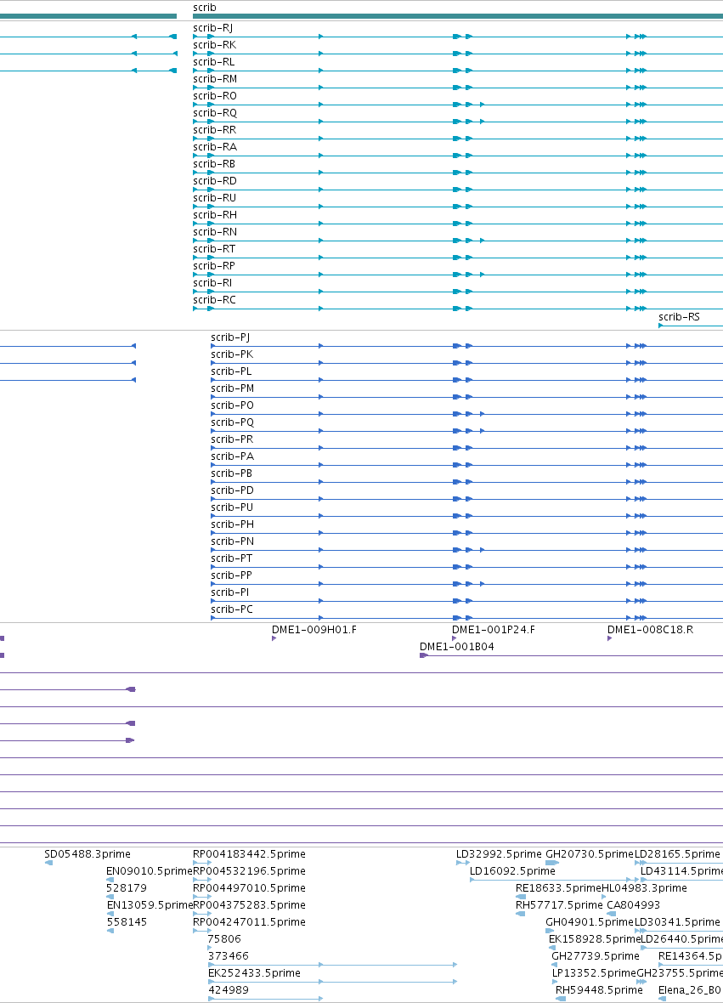Image resolution: width=723 pixels, height=1003 pixels.
Task: Select transcript scrib-RT
Action: 214,249
